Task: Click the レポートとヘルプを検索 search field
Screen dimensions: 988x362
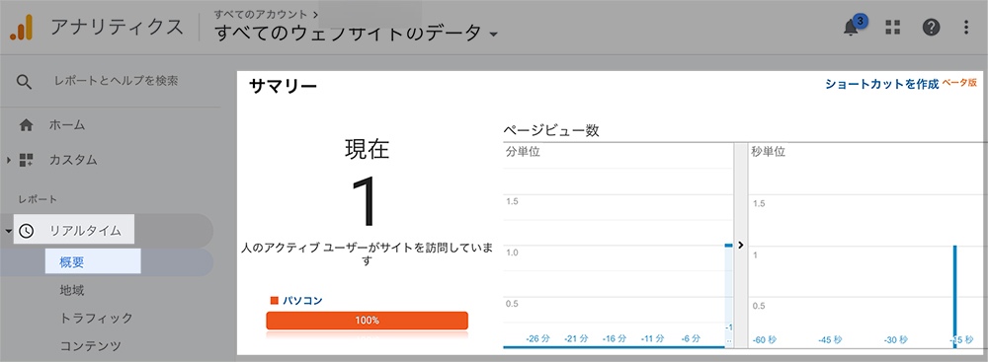Action: [116, 81]
